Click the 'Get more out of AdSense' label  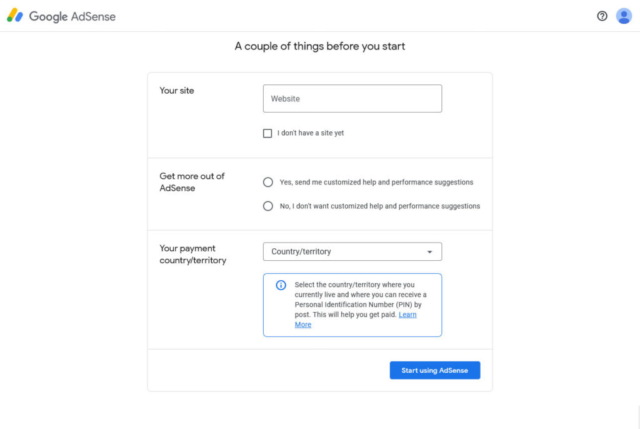pyautogui.click(x=192, y=182)
